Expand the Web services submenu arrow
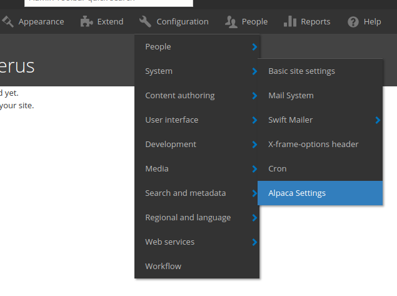The width and height of the screenshot is (397, 296). click(254, 242)
